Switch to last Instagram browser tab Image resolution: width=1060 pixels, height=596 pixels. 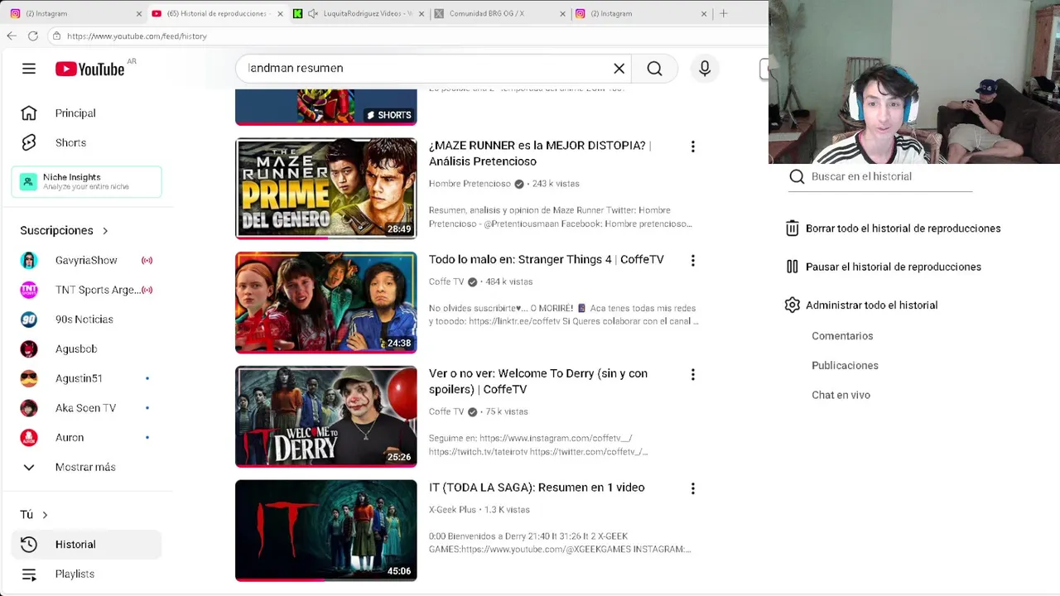(x=640, y=13)
